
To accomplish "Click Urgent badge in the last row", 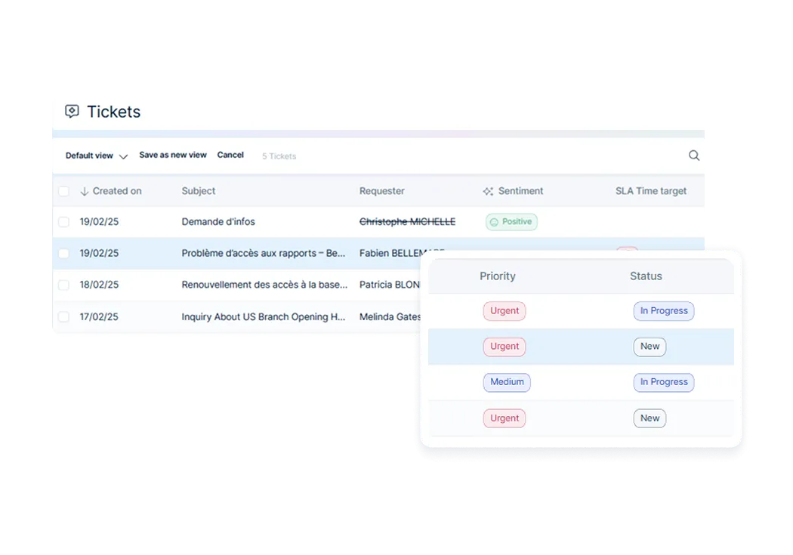I will click(x=504, y=418).
